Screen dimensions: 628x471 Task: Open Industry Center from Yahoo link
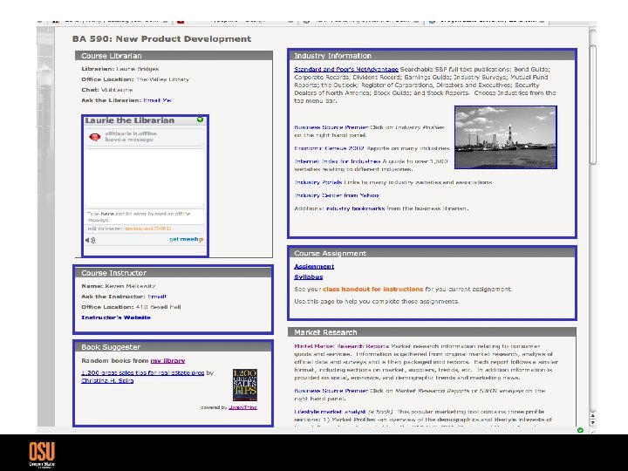point(337,195)
